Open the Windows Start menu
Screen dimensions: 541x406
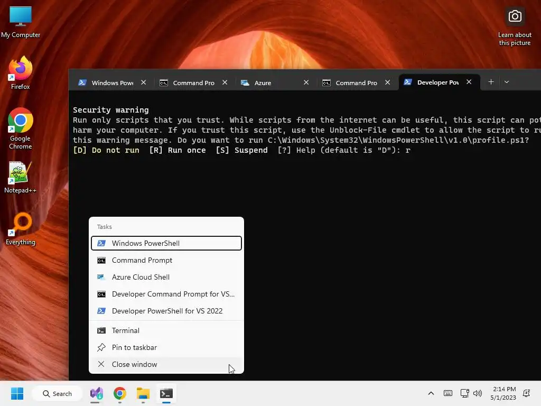click(17, 393)
